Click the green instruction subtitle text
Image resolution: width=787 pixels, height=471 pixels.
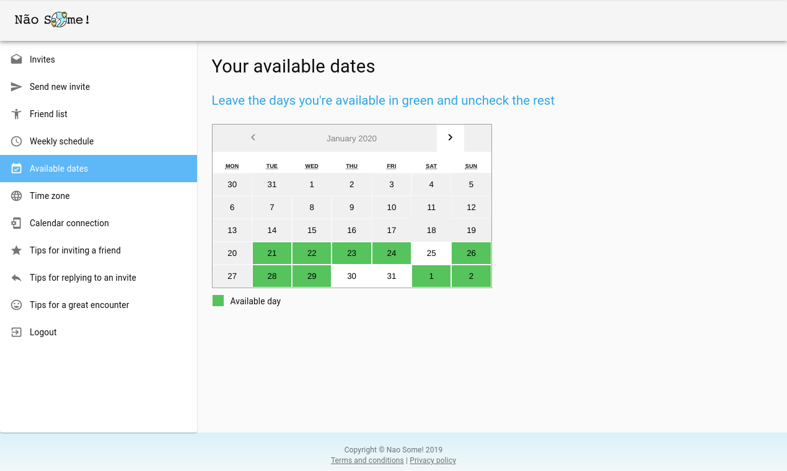pos(383,100)
